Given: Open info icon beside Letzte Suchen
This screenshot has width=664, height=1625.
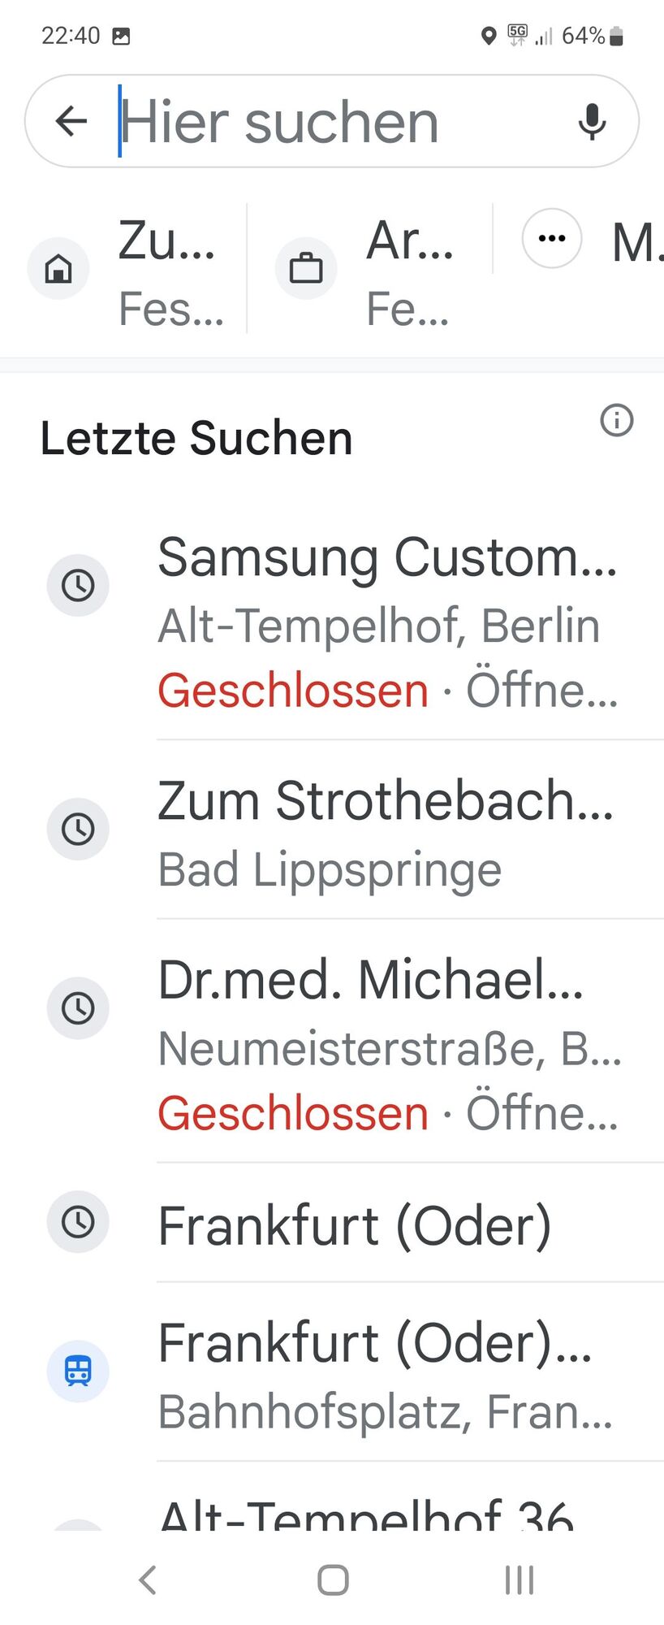Looking at the screenshot, I should 616,420.
